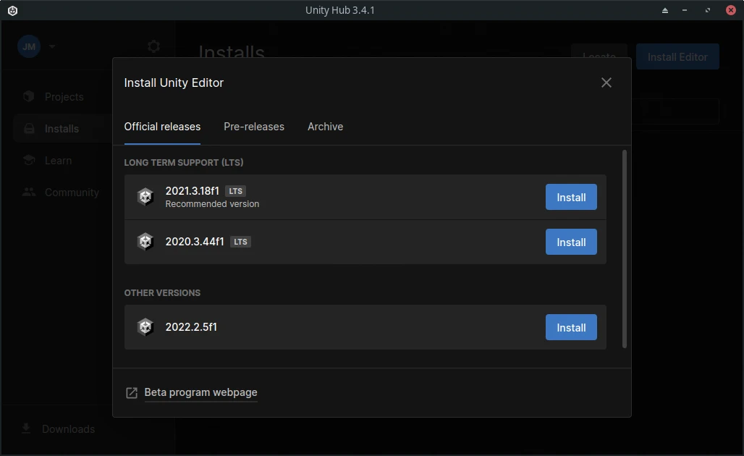
Task: Click the 2020.3.44f1 version label
Action: click(195, 242)
